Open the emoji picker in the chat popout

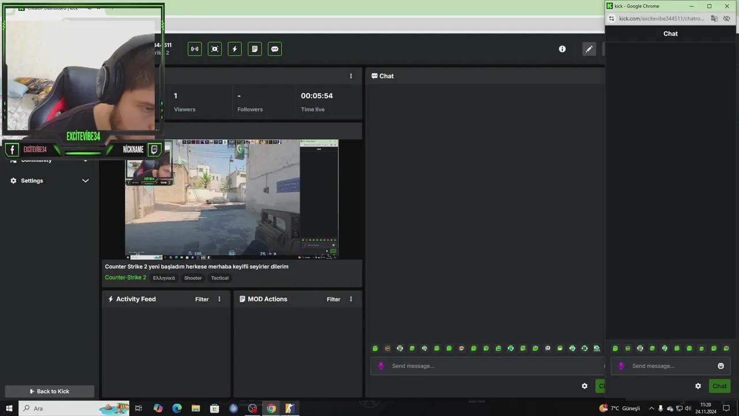point(721,366)
